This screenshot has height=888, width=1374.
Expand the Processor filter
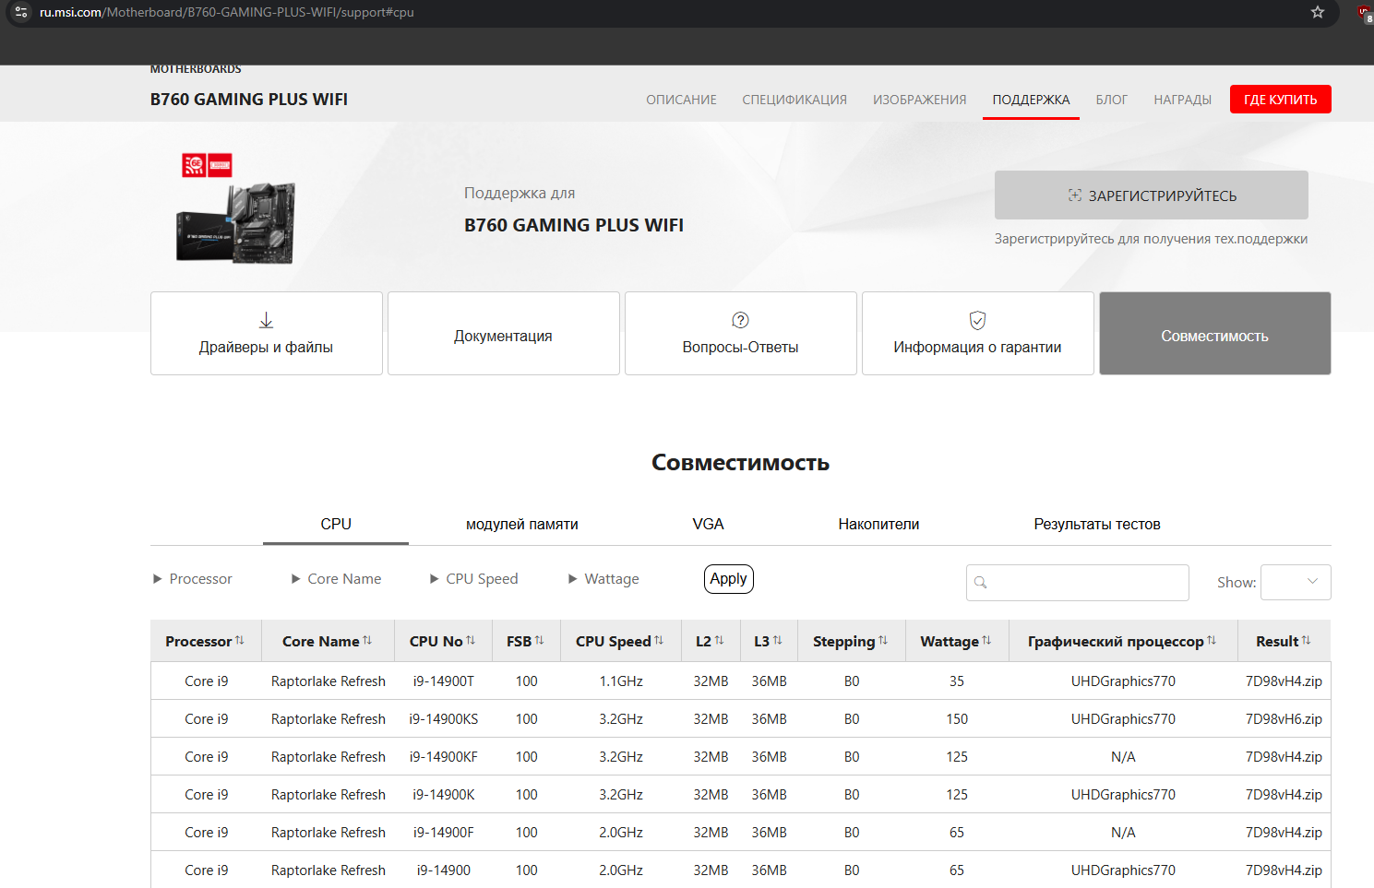[193, 579]
